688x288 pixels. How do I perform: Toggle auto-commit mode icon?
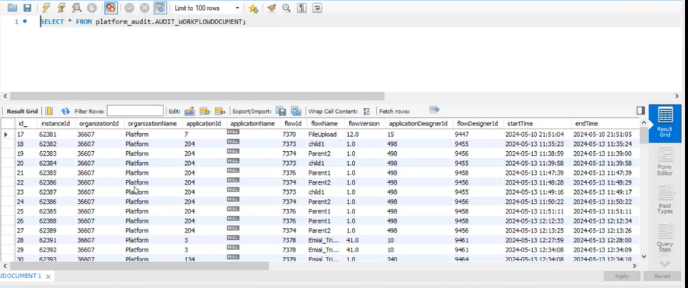160,8
